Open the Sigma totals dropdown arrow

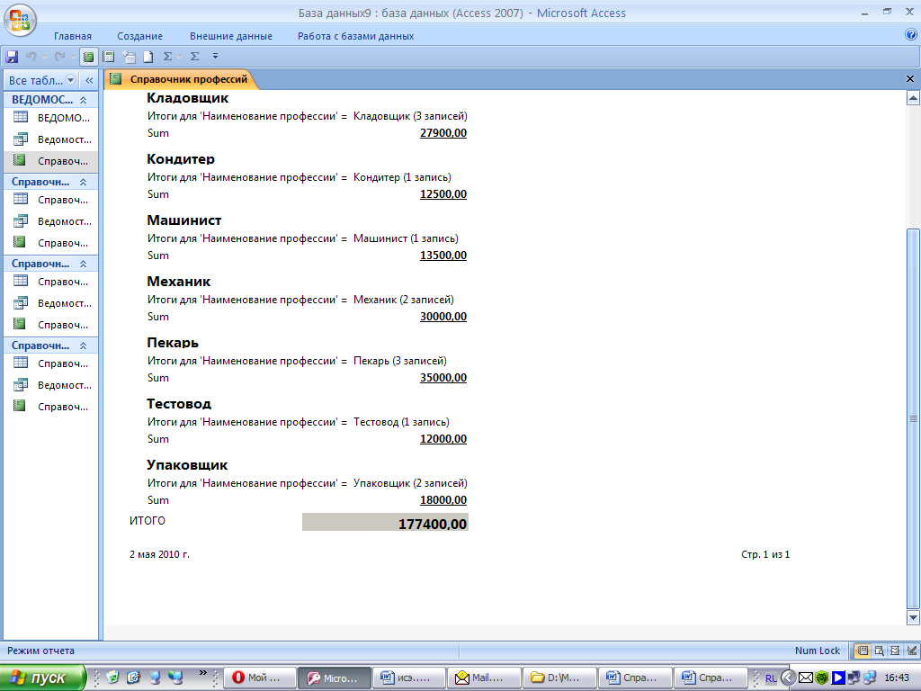[x=179, y=57]
